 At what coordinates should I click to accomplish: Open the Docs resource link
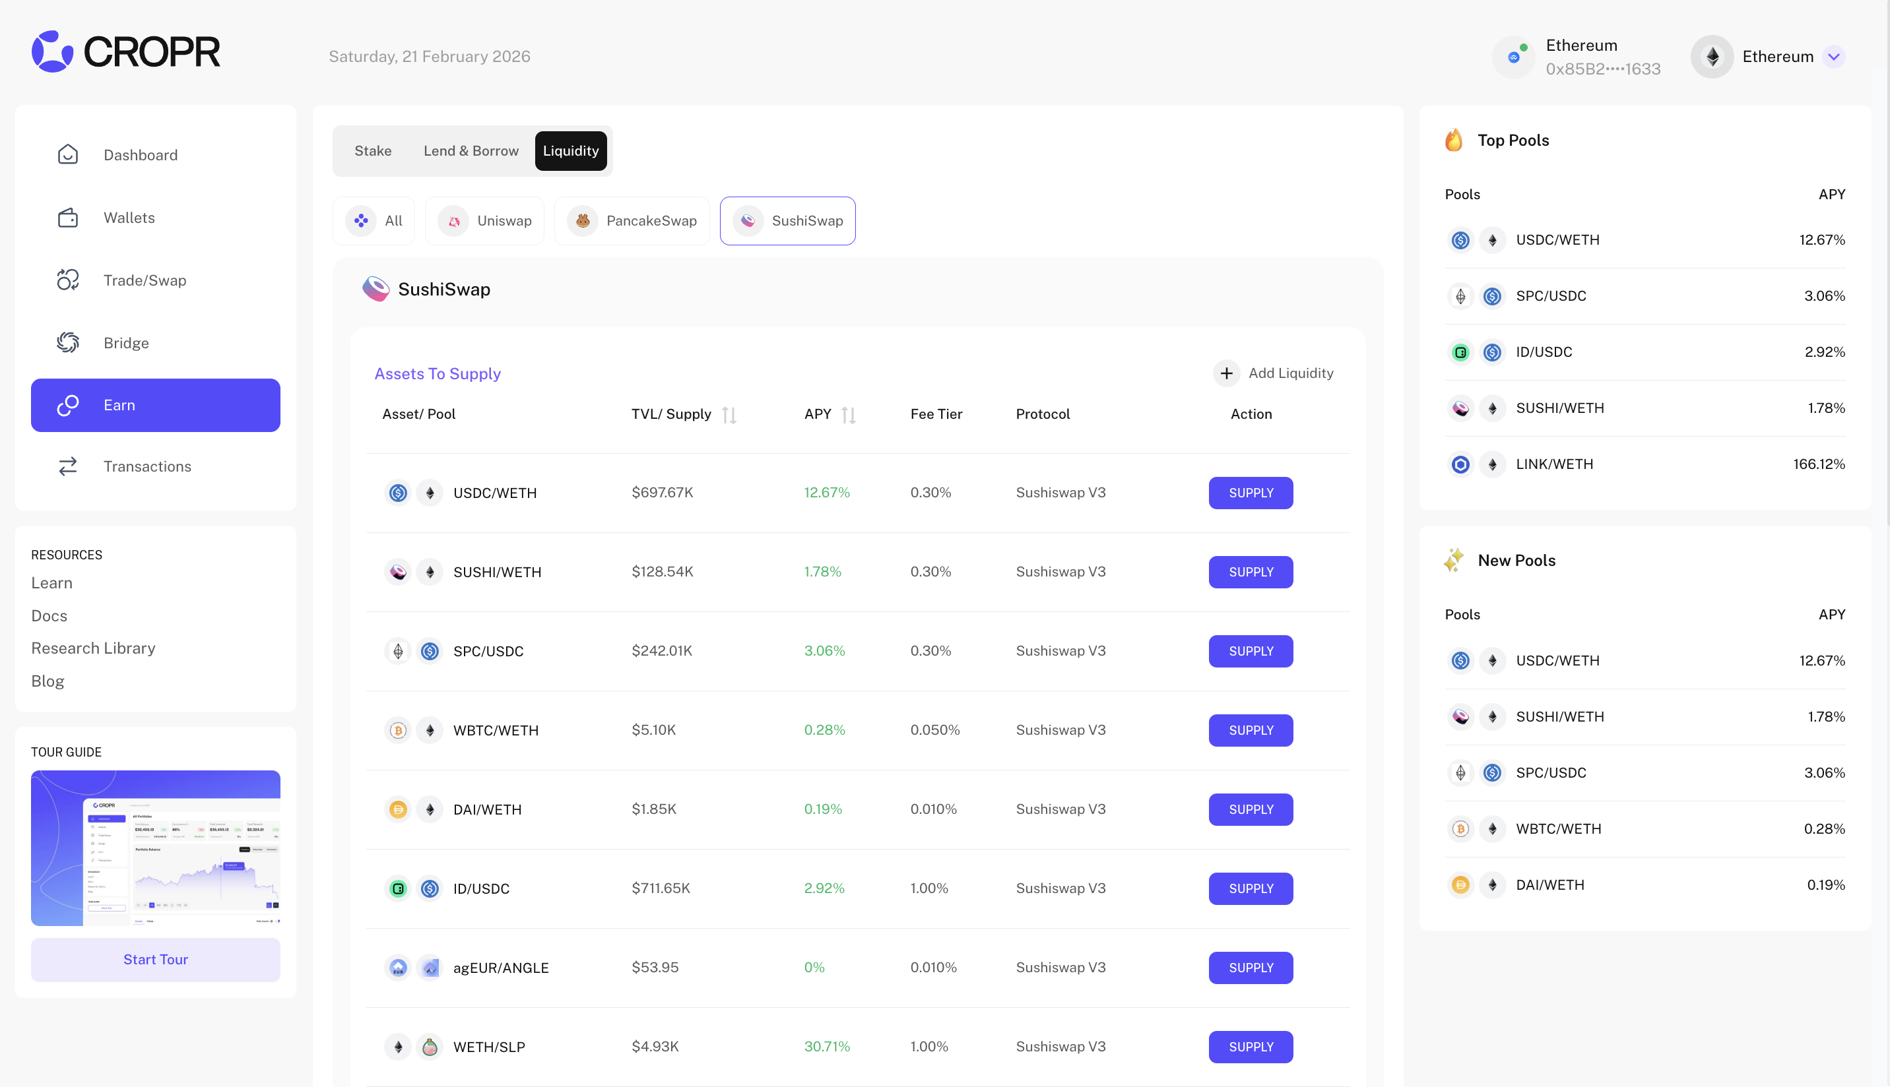[49, 616]
